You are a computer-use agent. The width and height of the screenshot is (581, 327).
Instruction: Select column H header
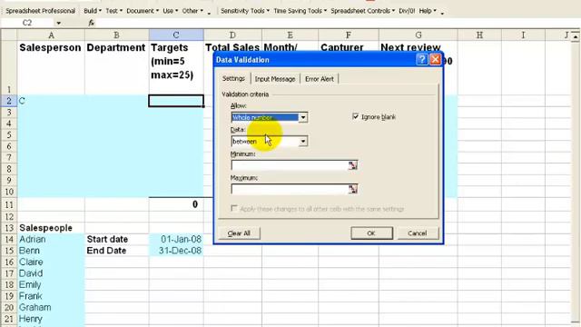479,35
